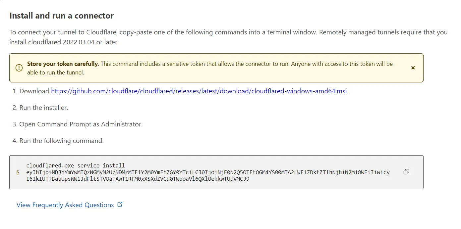Open the cloudflared-windows-amd64.msi download link
461x229 pixels.
point(199,91)
